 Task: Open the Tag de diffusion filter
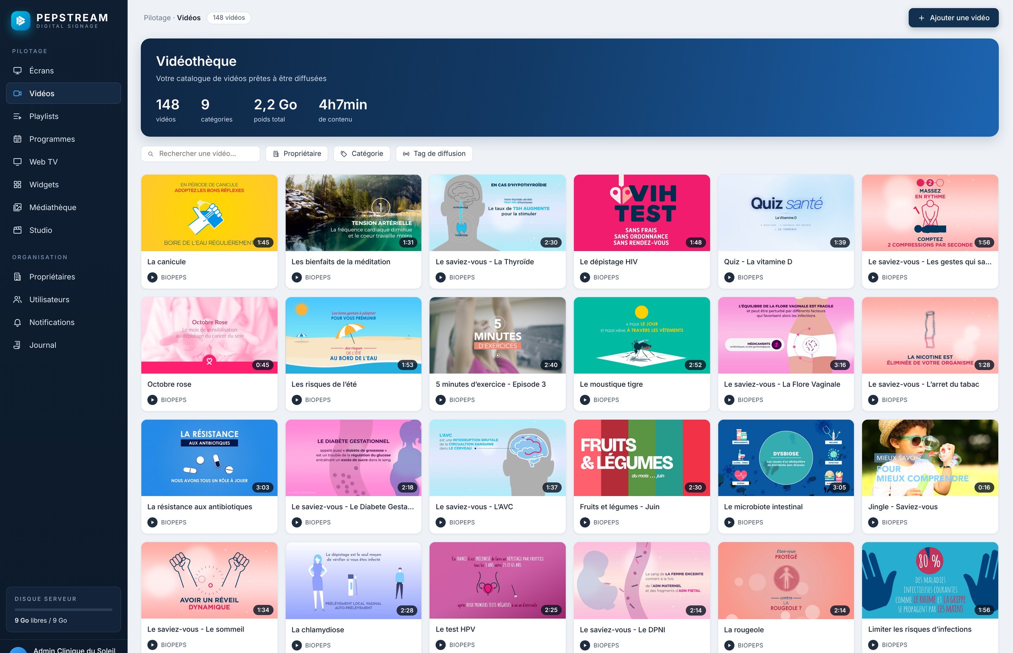pos(434,154)
